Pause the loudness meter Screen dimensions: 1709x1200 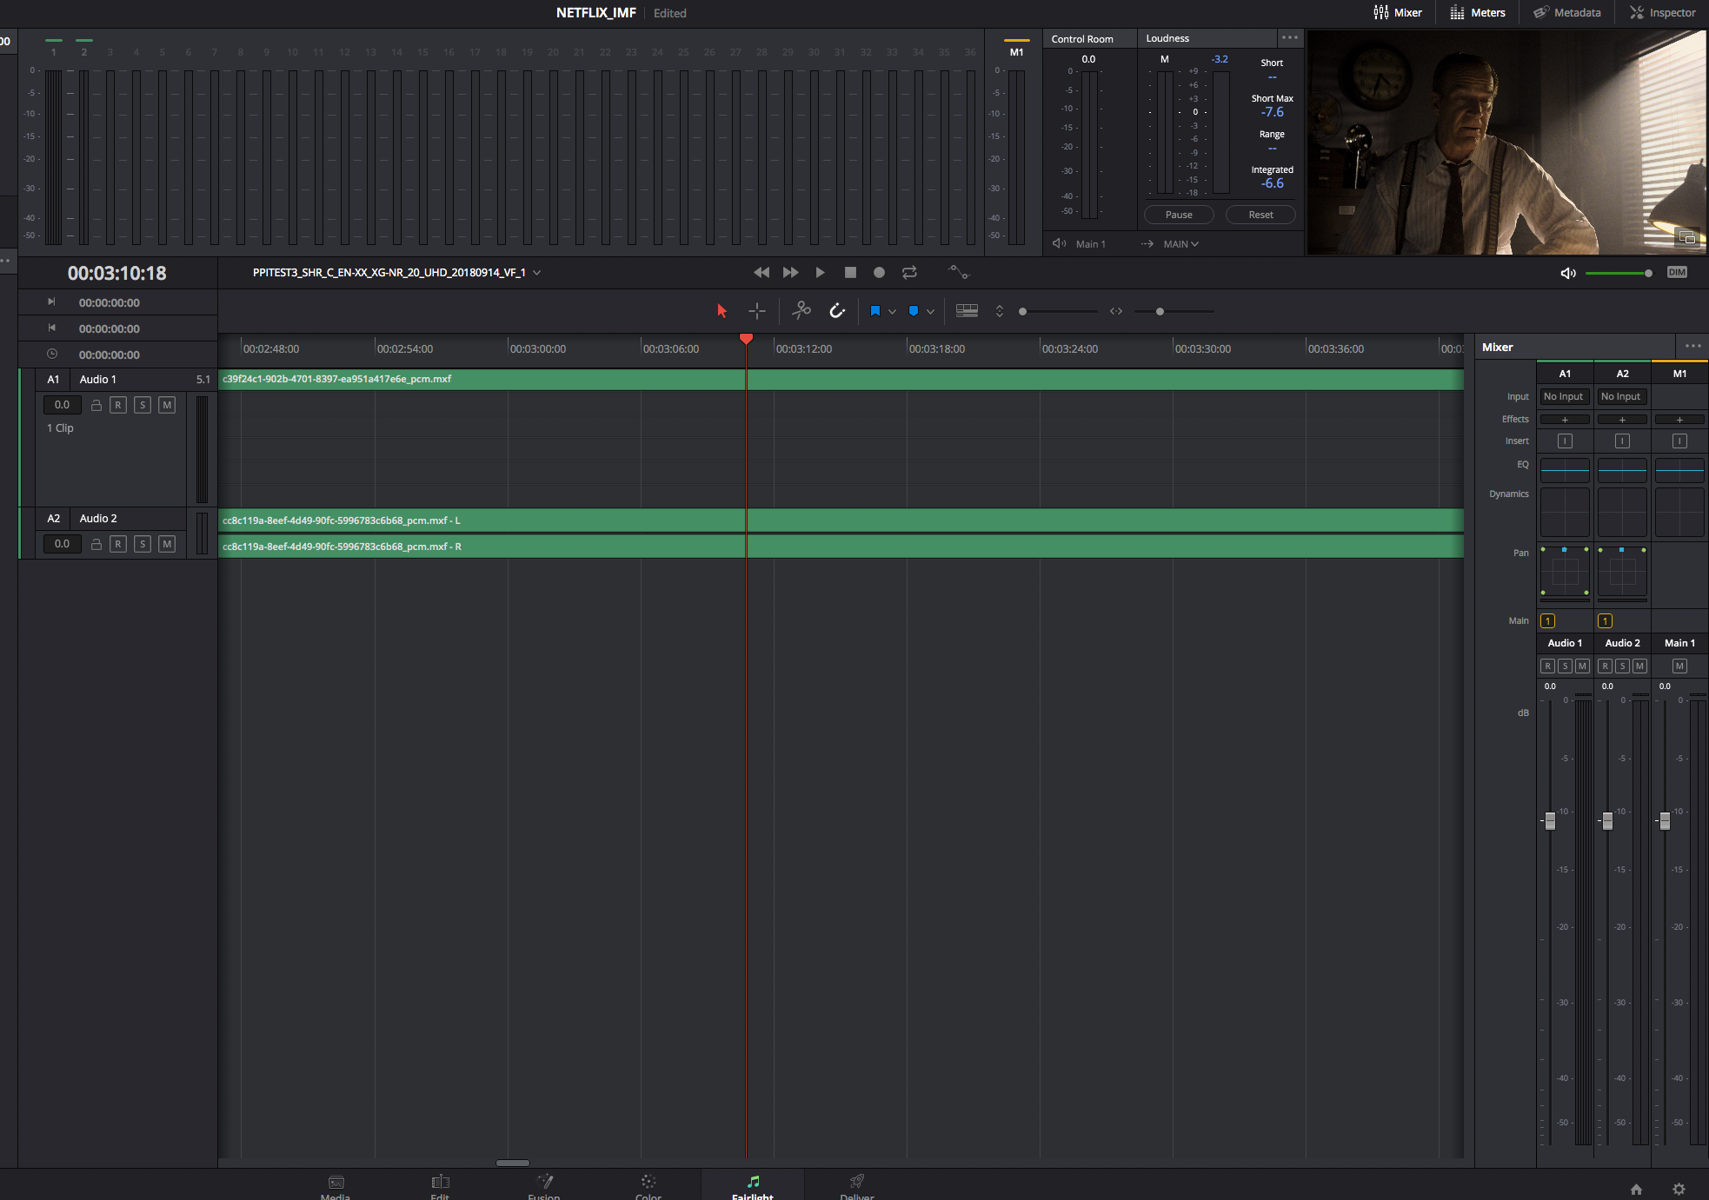tap(1179, 215)
